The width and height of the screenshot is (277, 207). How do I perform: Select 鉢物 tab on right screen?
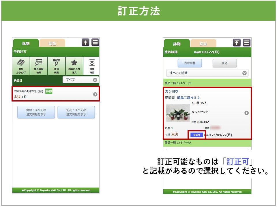[x=177, y=44]
